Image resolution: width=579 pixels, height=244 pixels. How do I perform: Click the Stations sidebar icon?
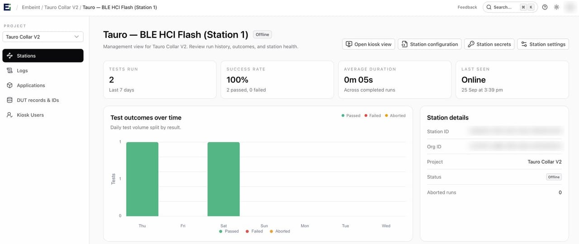coord(9,56)
